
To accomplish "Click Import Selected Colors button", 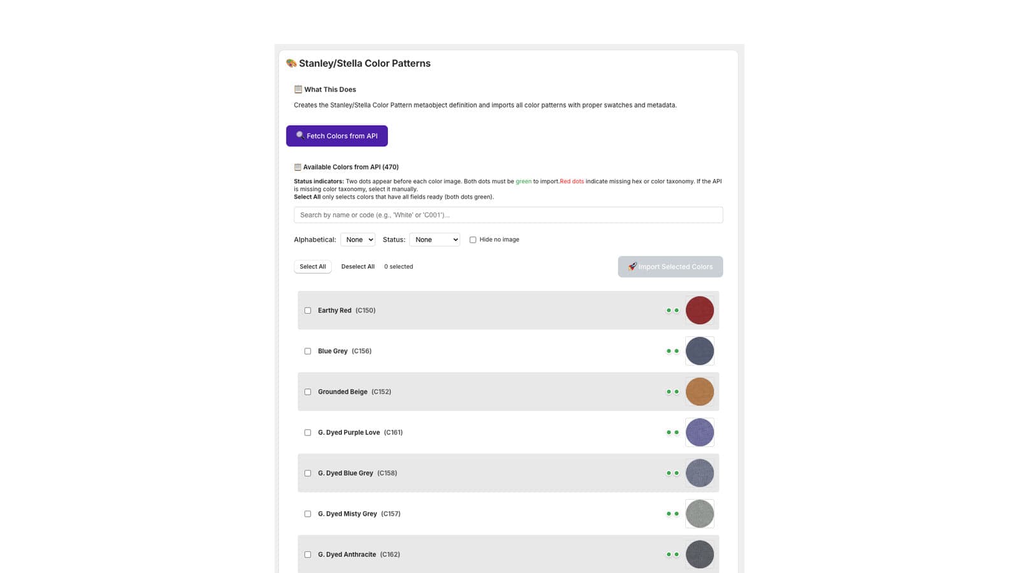I will pyautogui.click(x=670, y=267).
